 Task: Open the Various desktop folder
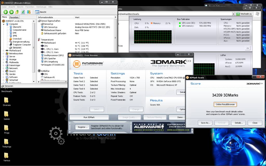coord(6,157)
